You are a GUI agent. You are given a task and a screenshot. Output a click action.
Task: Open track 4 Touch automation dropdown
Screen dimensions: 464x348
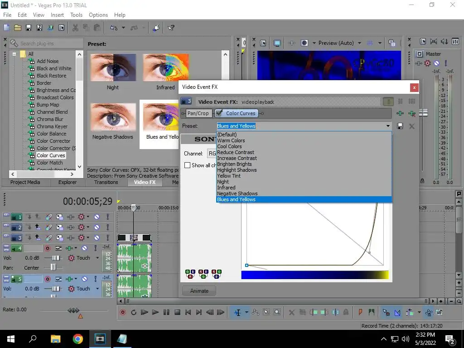97,258
